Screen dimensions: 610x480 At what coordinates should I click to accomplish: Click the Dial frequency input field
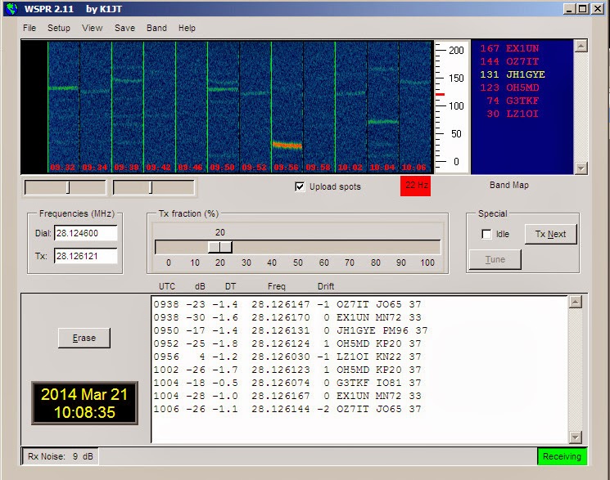click(86, 233)
